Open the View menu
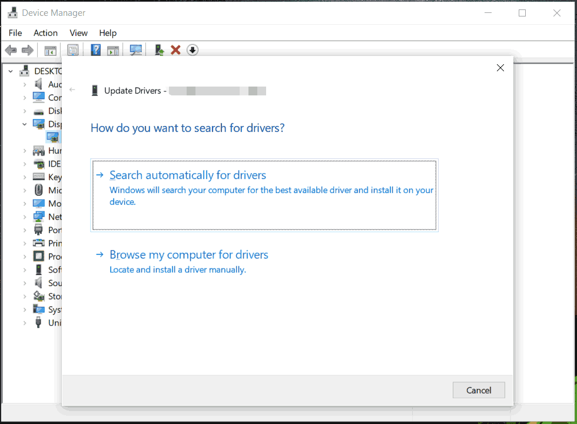Screen dimensions: 577x424 click(x=78, y=33)
